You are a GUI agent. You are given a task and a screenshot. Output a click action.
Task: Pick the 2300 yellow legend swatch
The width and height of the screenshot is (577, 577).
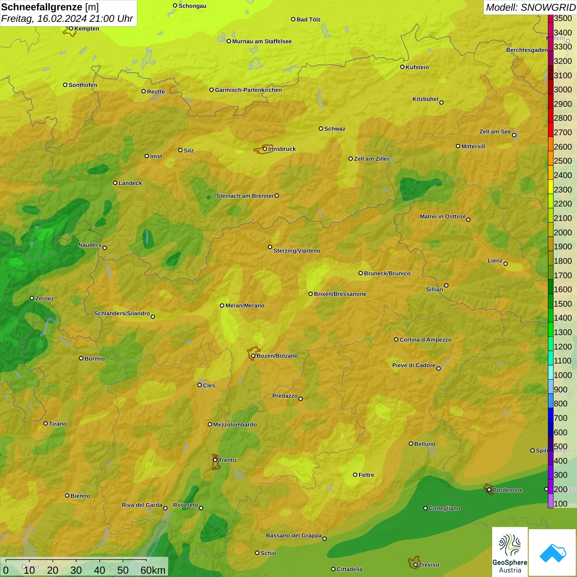pyautogui.click(x=551, y=187)
